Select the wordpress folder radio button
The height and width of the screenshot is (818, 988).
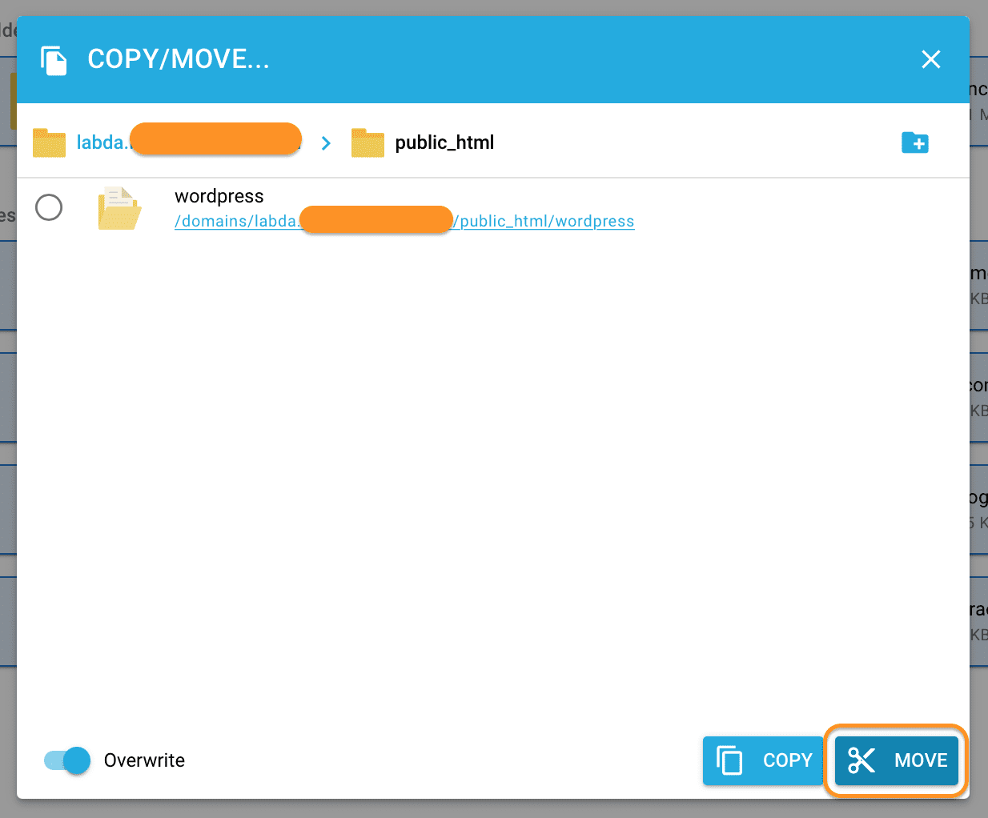click(49, 207)
